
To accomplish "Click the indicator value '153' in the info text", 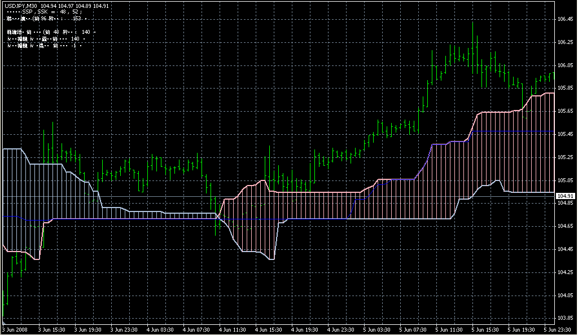I will pos(77,19).
